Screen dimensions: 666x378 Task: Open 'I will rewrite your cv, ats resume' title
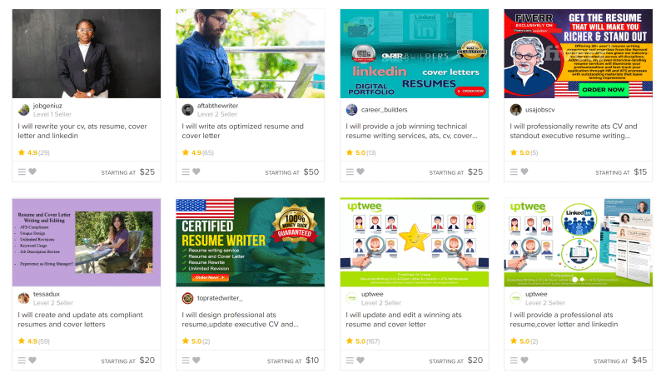[82, 131]
